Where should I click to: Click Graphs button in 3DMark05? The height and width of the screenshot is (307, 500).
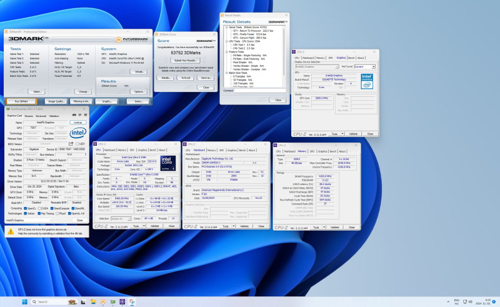[106, 101]
